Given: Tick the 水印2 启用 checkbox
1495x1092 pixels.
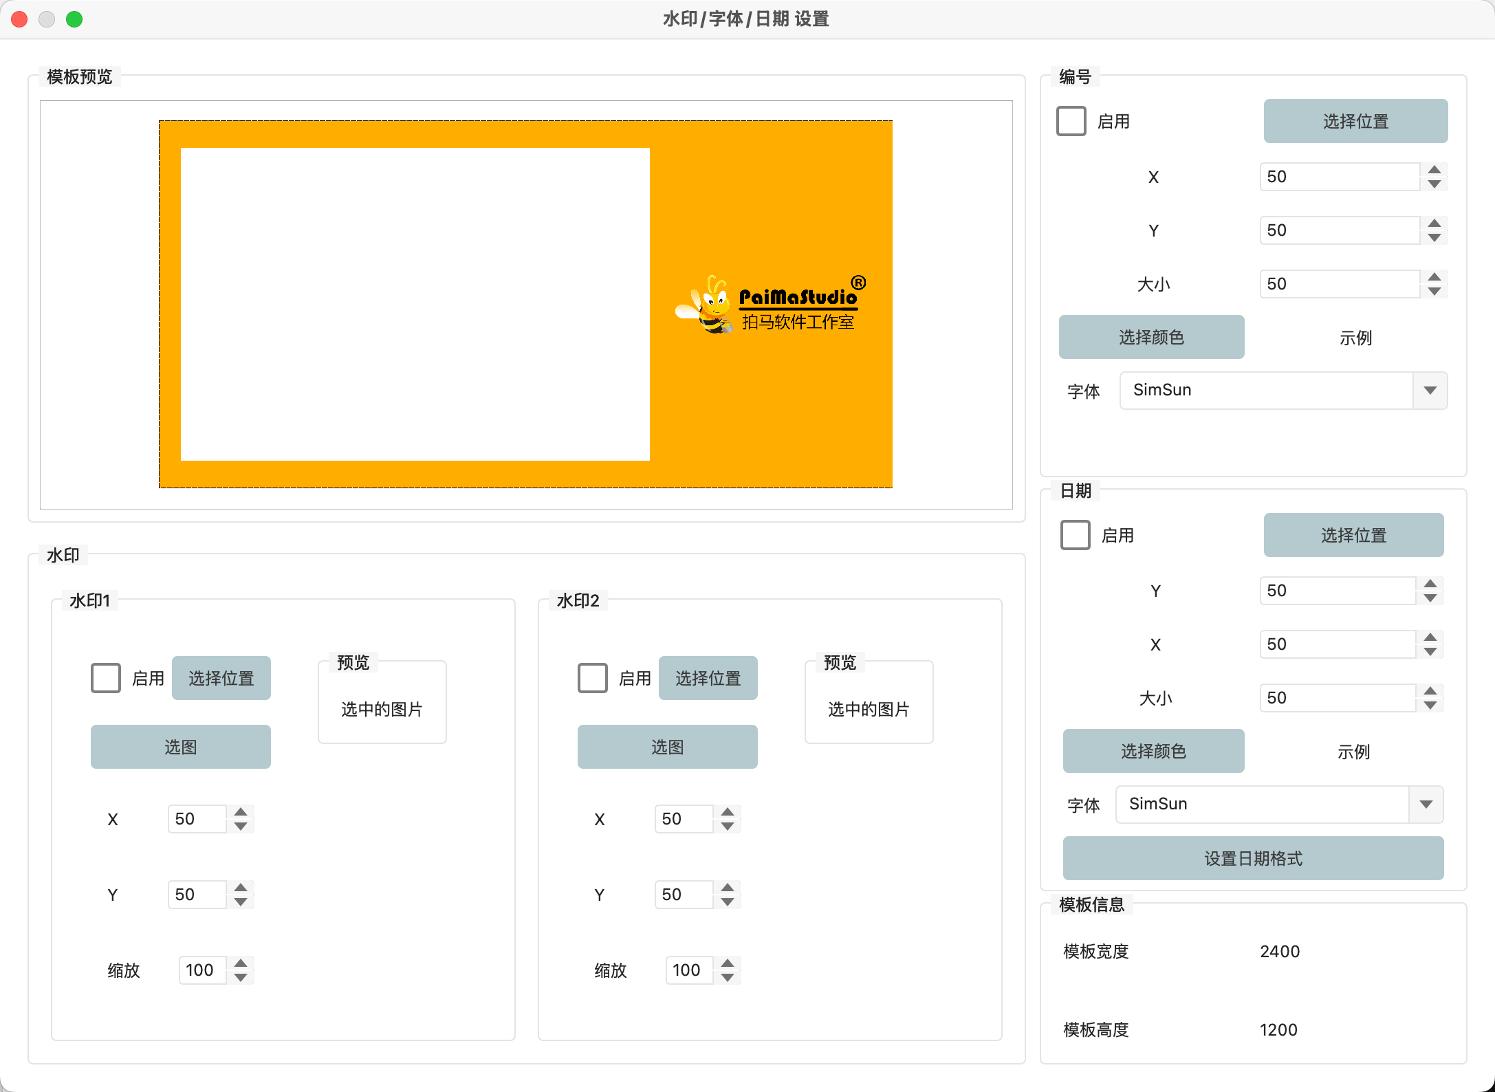Looking at the screenshot, I should pyautogui.click(x=593, y=678).
